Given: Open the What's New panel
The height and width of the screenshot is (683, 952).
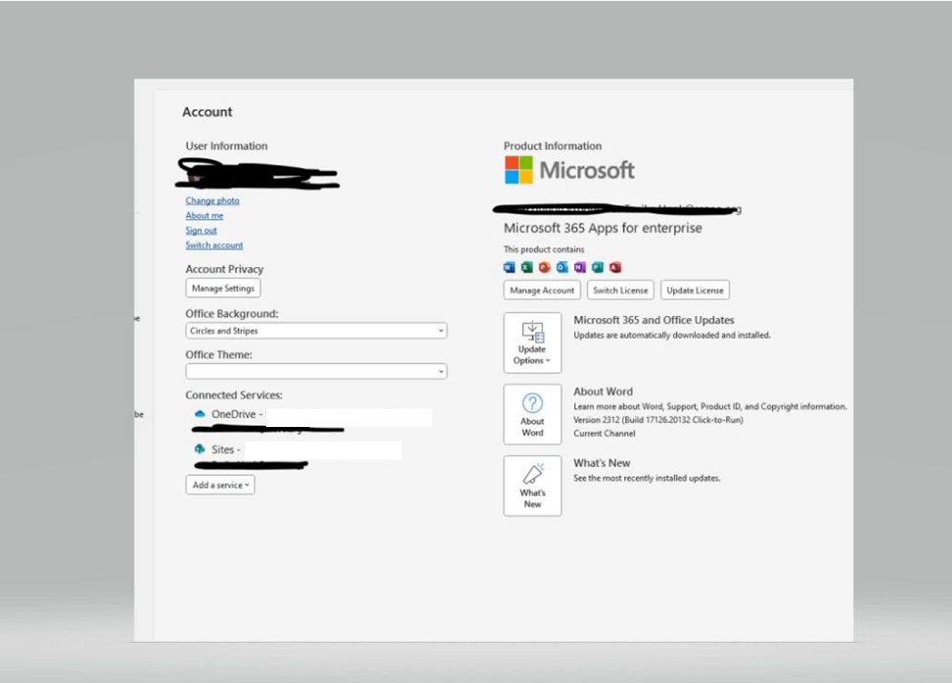Looking at the screenshot, I should pos(532,486).
